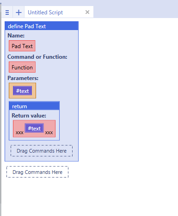Add a new script with plus icon
This screenshot has height=216, width=178.
click(x=18, y=12)
